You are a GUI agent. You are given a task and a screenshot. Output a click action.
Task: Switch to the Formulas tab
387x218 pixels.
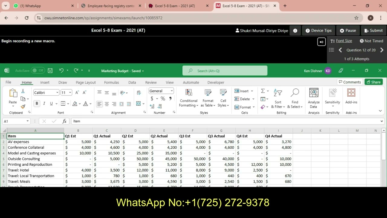click(x=112, y=82)
